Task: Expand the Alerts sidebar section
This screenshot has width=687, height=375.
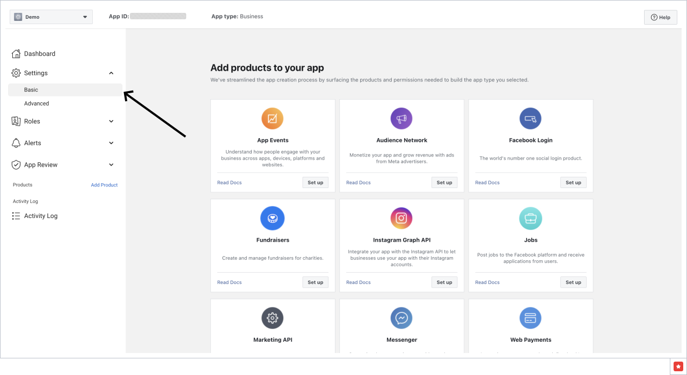Action: click(x=111, y=143)
